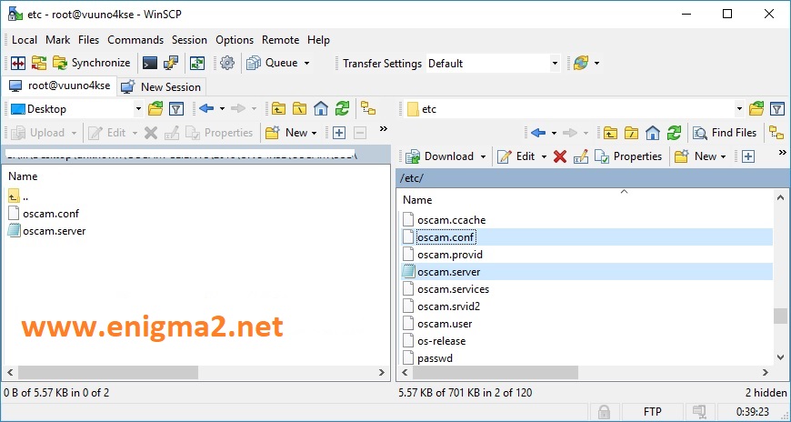This screenshot has height=422, width=791.
Task: Click the local horizontal scrollbar thumb
Action: (108, 373)
